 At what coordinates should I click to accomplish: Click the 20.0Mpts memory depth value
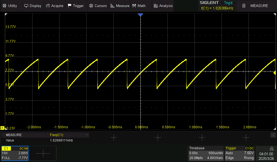pyautogui.click(x=196, y=158)
